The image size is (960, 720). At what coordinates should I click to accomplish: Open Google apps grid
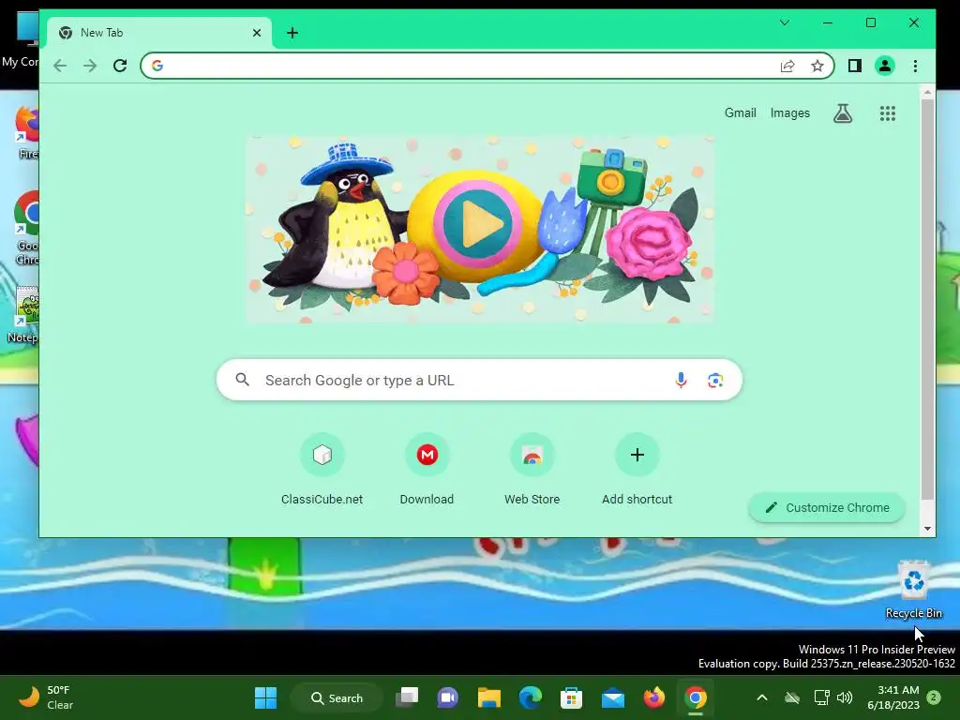(x=888, y=113)
